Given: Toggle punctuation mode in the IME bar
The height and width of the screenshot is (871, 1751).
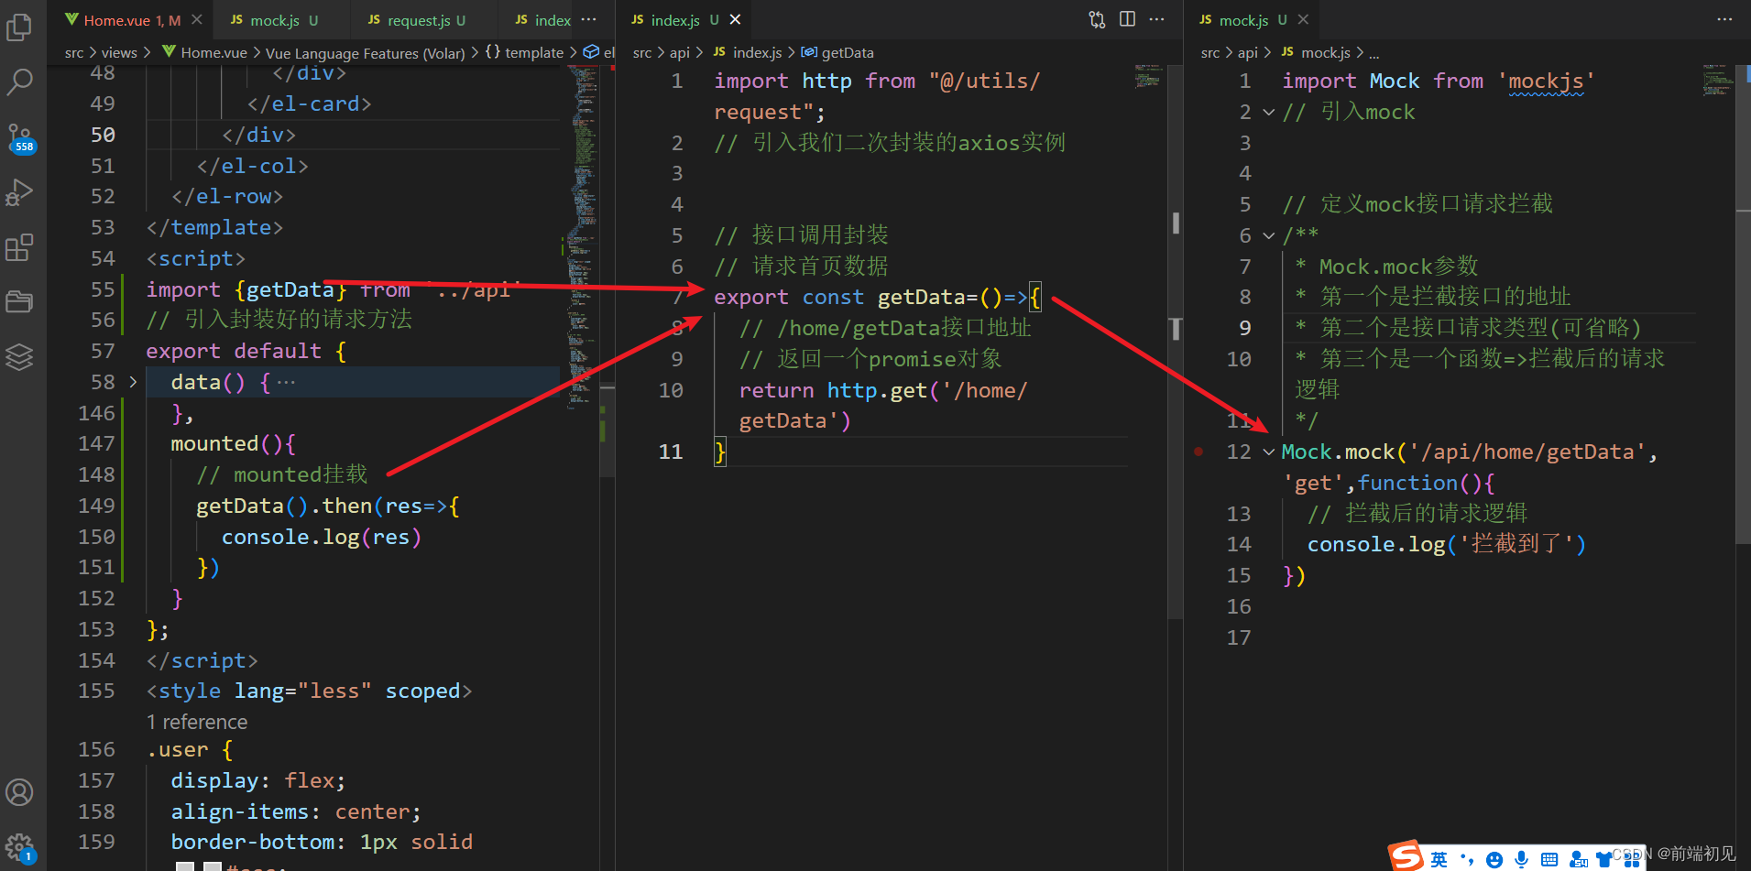Looking at the screenshot, I should tap(1467, 859).
